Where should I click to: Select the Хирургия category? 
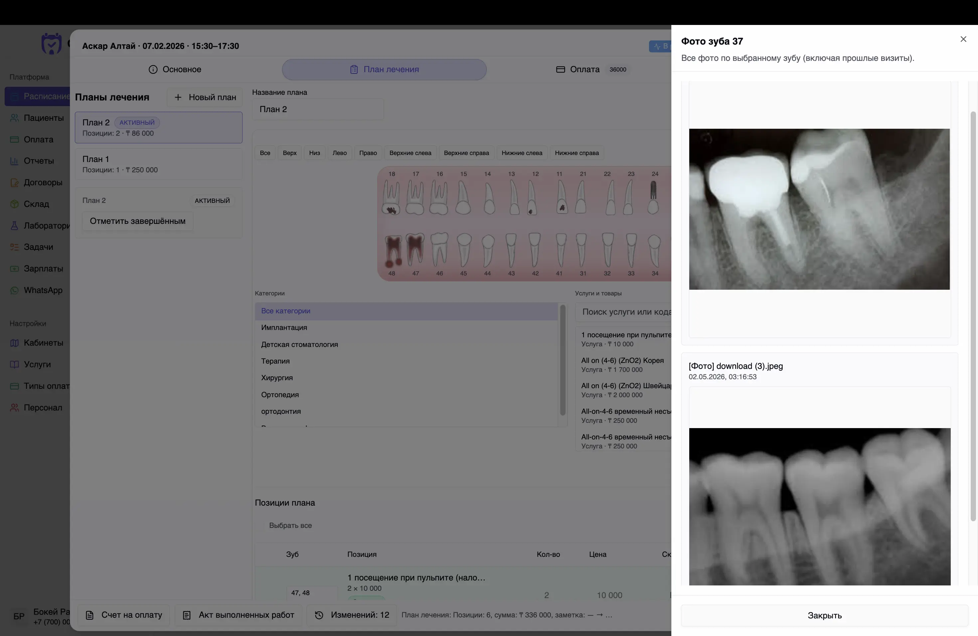pos(406,378)
